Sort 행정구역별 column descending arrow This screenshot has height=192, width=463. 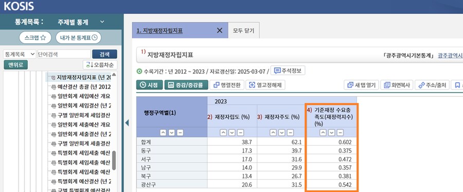[171, 133]
